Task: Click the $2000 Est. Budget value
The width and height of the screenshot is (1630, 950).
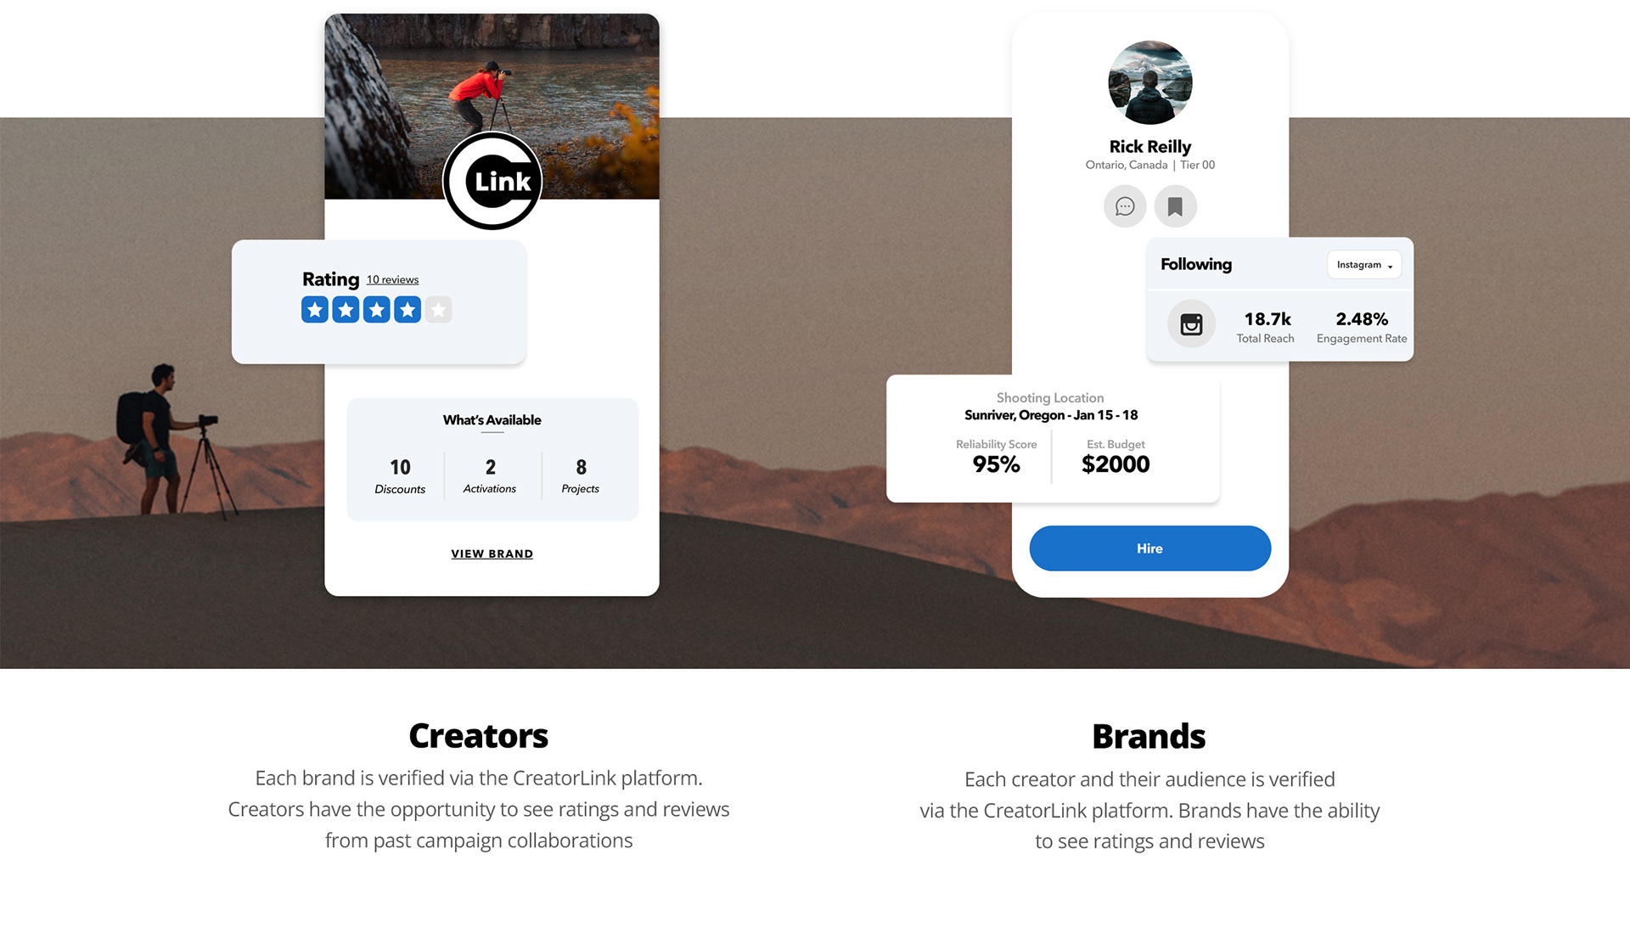Action: pyautogui.click(x=1116, y=464)
